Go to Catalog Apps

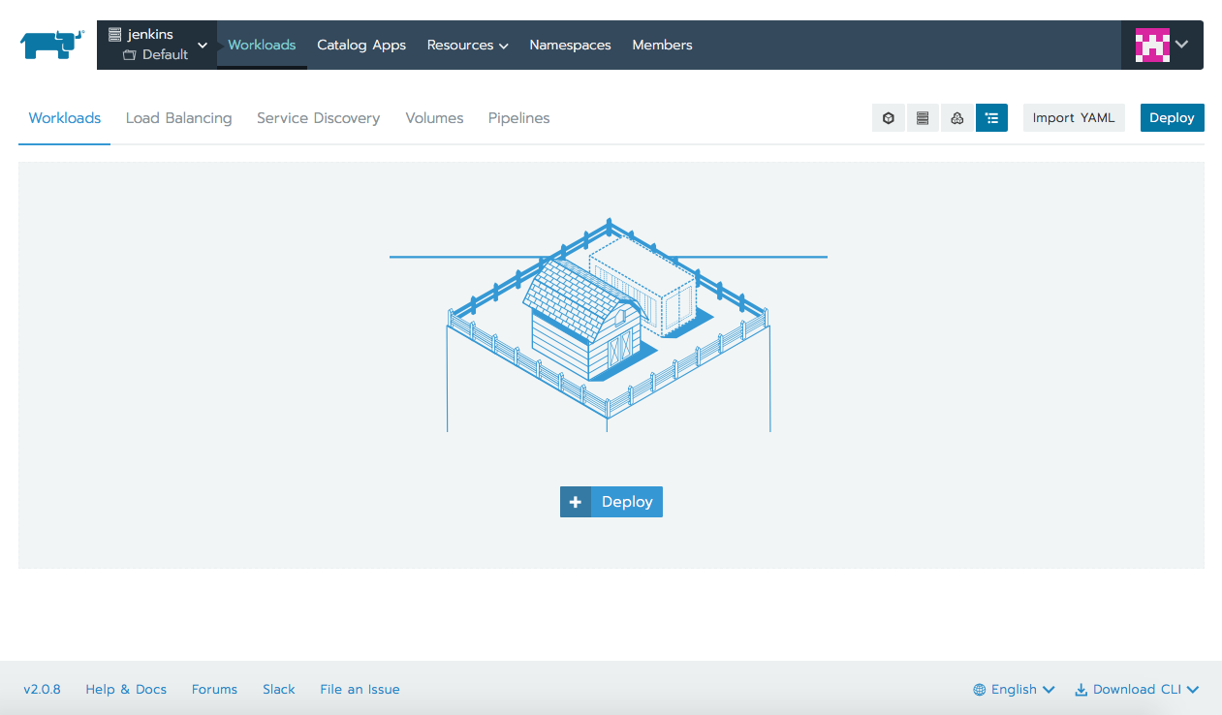(361, 45)
